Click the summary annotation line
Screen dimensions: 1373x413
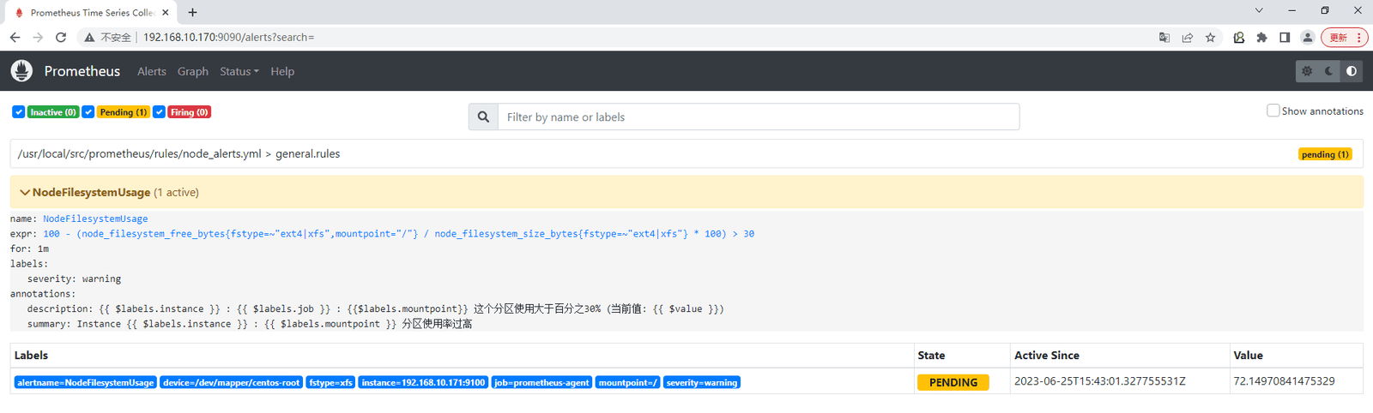pyautogui.click(x=250, y=324)
